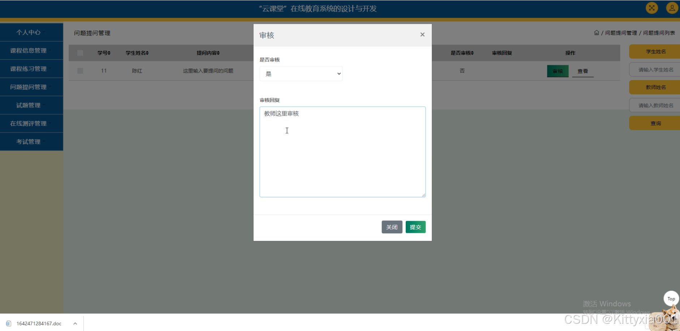Click the 关闭 button in dialog

392,227
